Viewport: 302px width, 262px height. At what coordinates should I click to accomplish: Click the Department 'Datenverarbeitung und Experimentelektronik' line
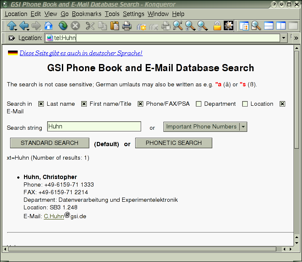tap(101, 200)
